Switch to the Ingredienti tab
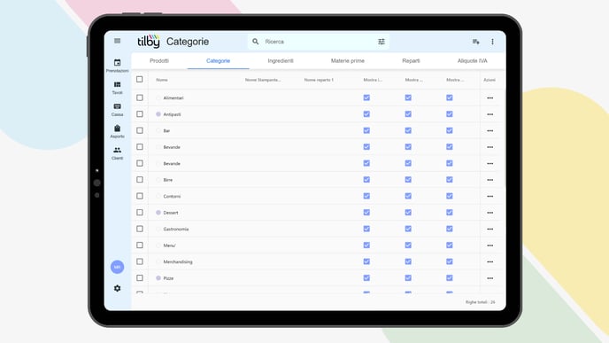The width and height of the screenshot is (609, 343). click(281, 60)
